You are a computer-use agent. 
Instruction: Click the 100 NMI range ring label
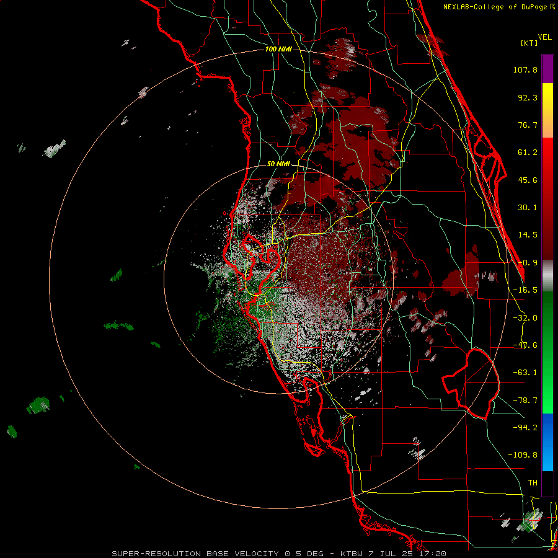pos(278,49)
